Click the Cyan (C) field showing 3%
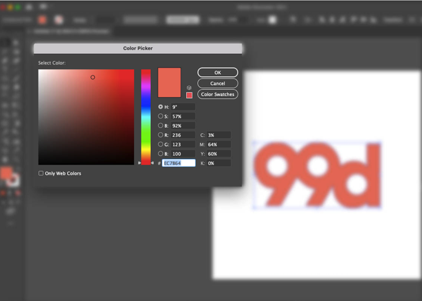The height and width of the screenshot is (301, 422). (x=219, y=135)
